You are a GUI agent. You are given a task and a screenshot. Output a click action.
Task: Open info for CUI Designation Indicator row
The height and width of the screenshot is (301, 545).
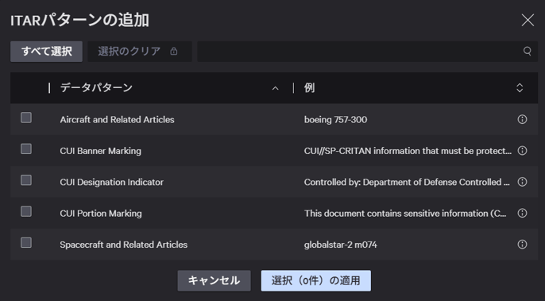coord(522,182)
